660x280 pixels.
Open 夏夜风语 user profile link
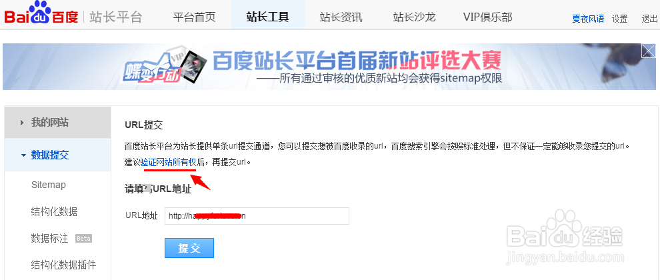588,19
